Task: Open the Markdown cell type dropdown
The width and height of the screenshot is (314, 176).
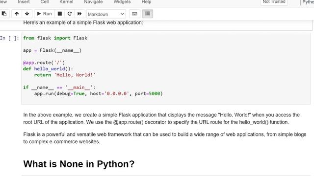Action: coord(106,14)
